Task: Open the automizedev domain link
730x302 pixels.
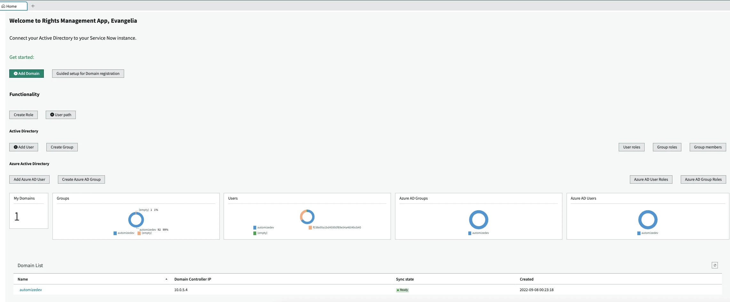Action: 31,290
